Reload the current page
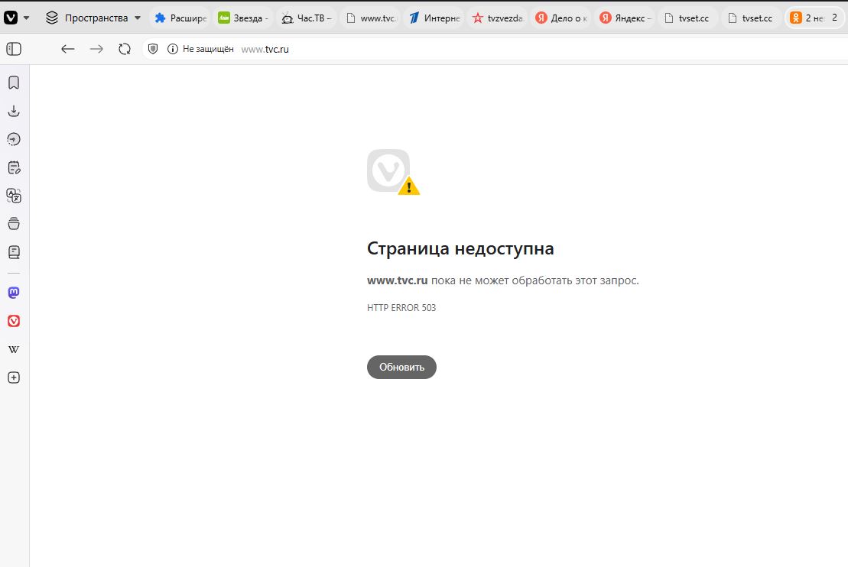The image size is (848, 567). point(125,49)
